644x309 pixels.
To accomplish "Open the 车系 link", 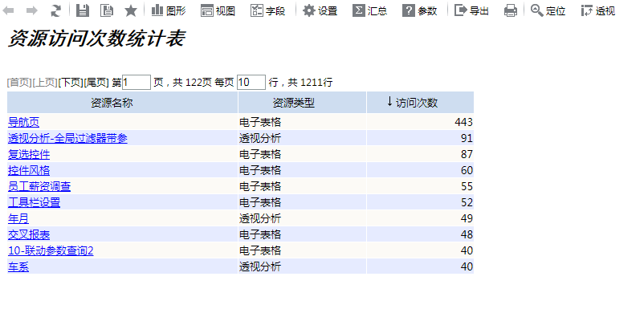I will tap(18, 266).
